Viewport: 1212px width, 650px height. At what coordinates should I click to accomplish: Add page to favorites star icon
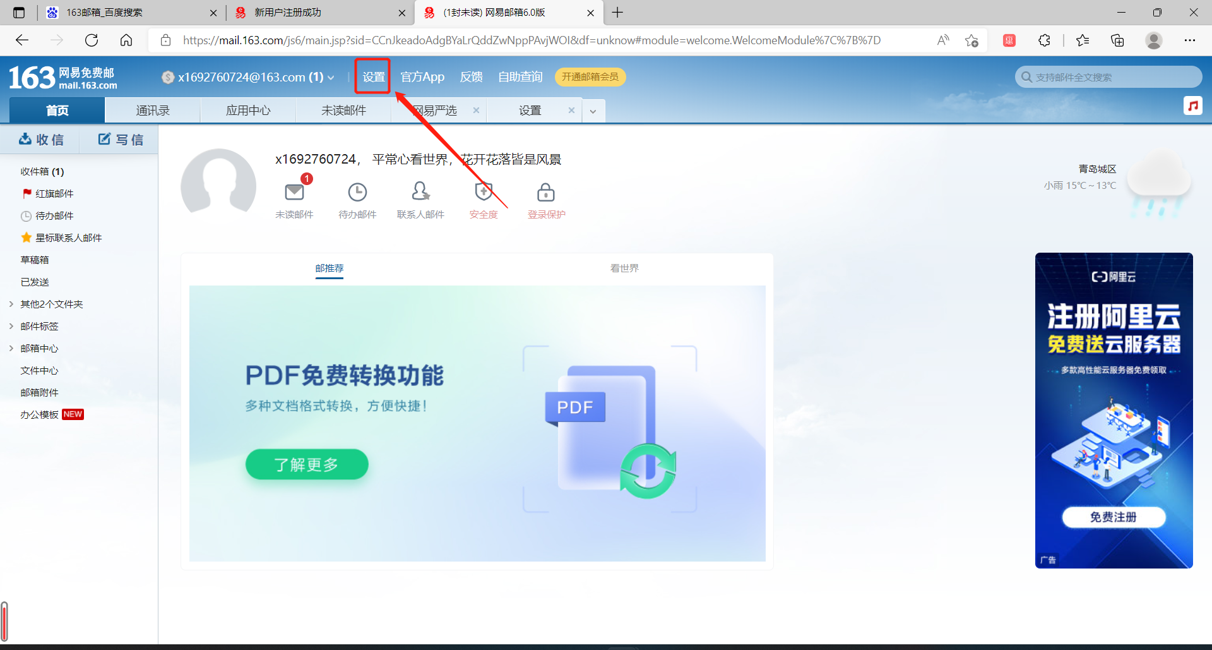pos(971,40)
